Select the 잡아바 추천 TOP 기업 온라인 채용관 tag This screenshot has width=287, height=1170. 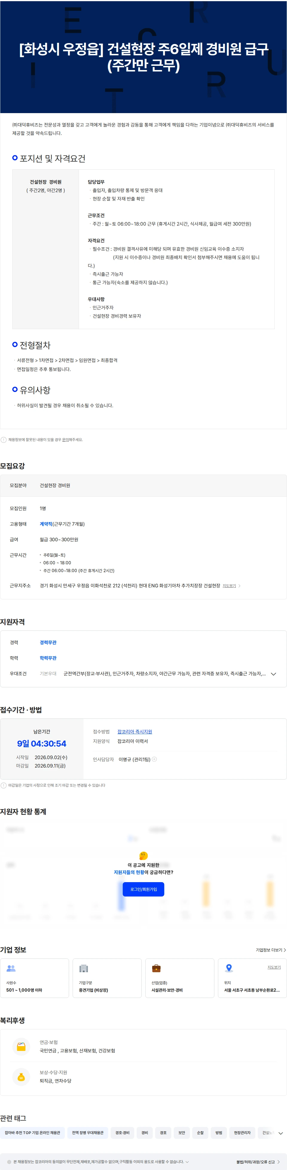point(32,1133)
